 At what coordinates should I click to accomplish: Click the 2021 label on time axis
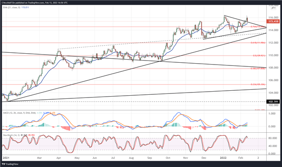6,158
